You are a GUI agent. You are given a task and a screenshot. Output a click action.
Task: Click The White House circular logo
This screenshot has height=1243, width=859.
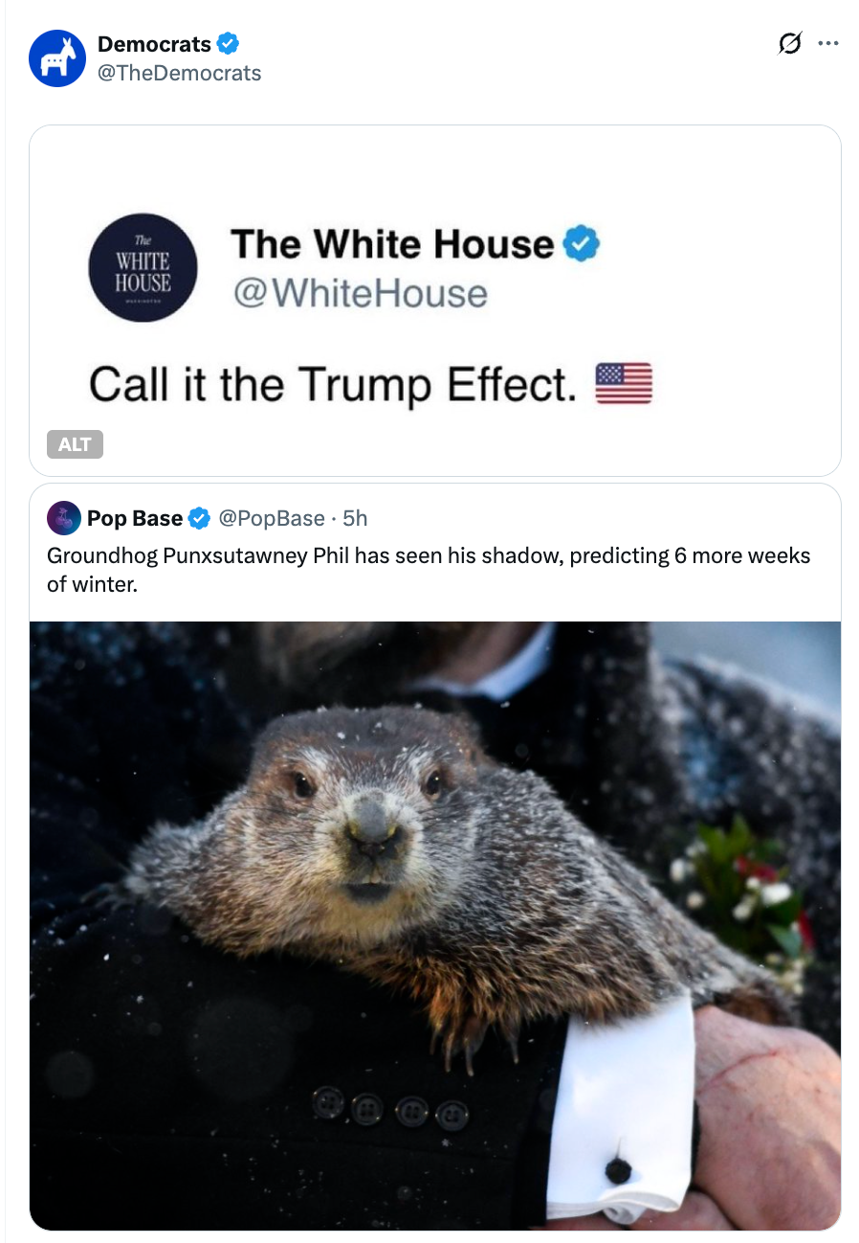143,267
